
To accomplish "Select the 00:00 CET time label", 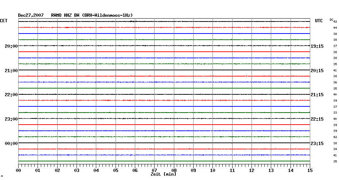I will (x=11, y=144).
